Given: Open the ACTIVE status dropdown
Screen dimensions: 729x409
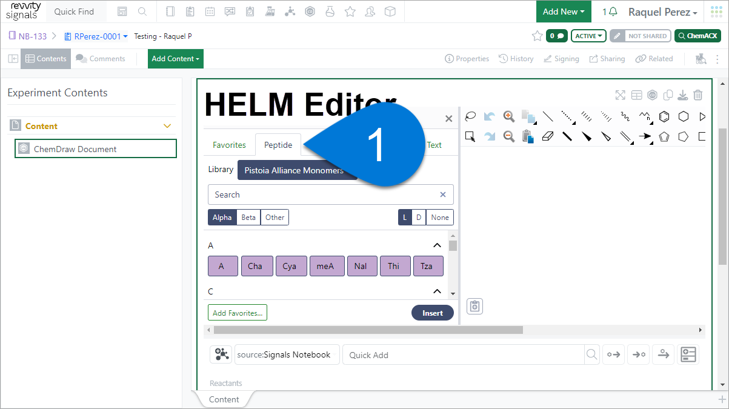Looking at the screenshot, I should click(589, 36).
